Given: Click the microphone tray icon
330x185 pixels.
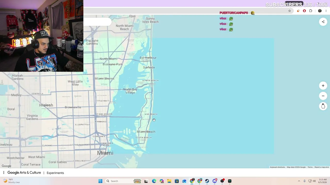Looking at the screenshot, I should pos(304,181).
